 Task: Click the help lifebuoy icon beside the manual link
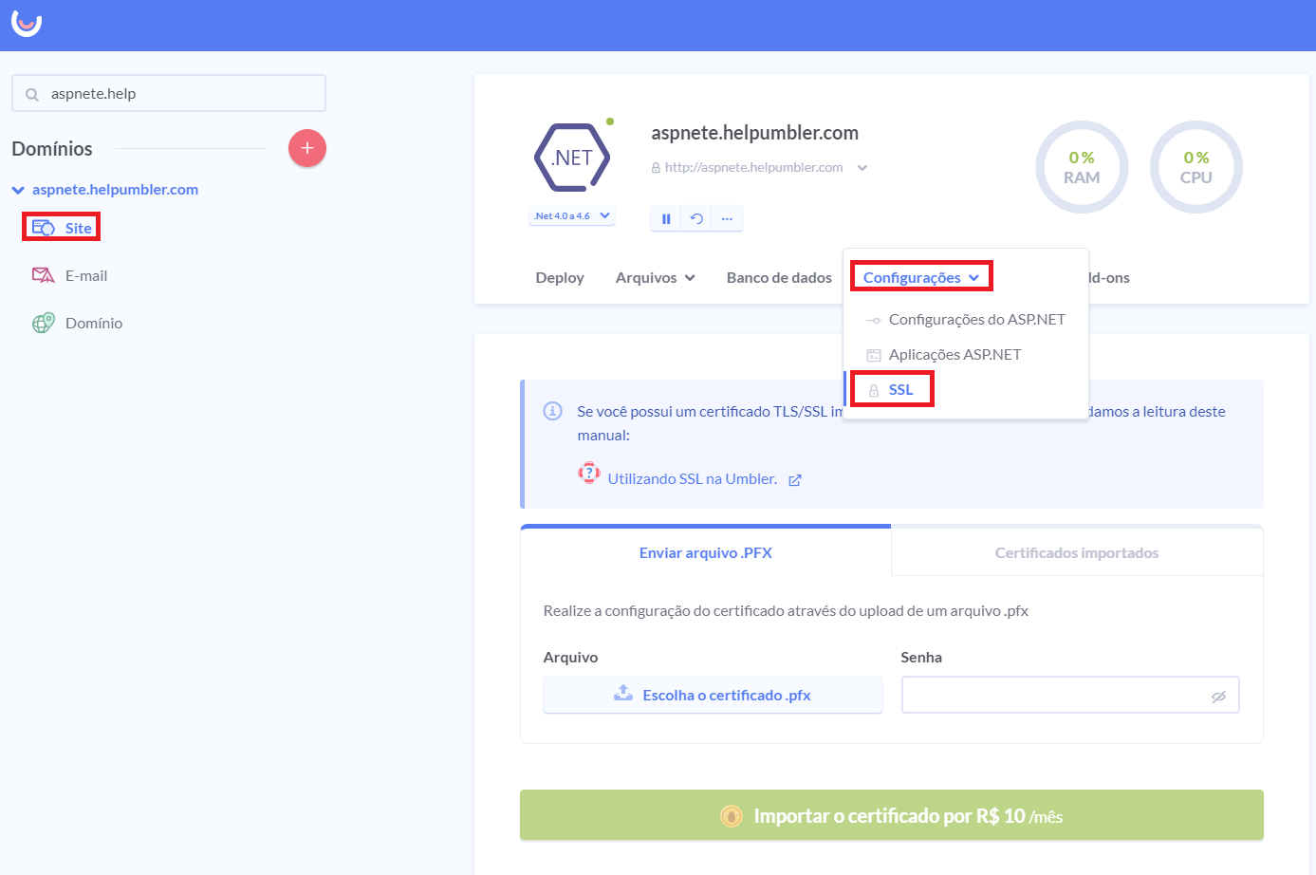pos(589,473)
